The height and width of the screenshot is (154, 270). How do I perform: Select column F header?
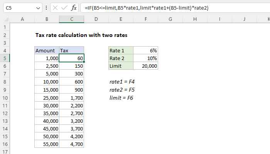pyautogui.click(x=146, y=19)
